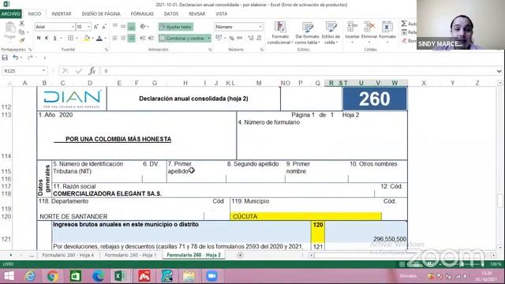Click the Undo arrow icon
The image size is (505, 284).
point(15,58)
